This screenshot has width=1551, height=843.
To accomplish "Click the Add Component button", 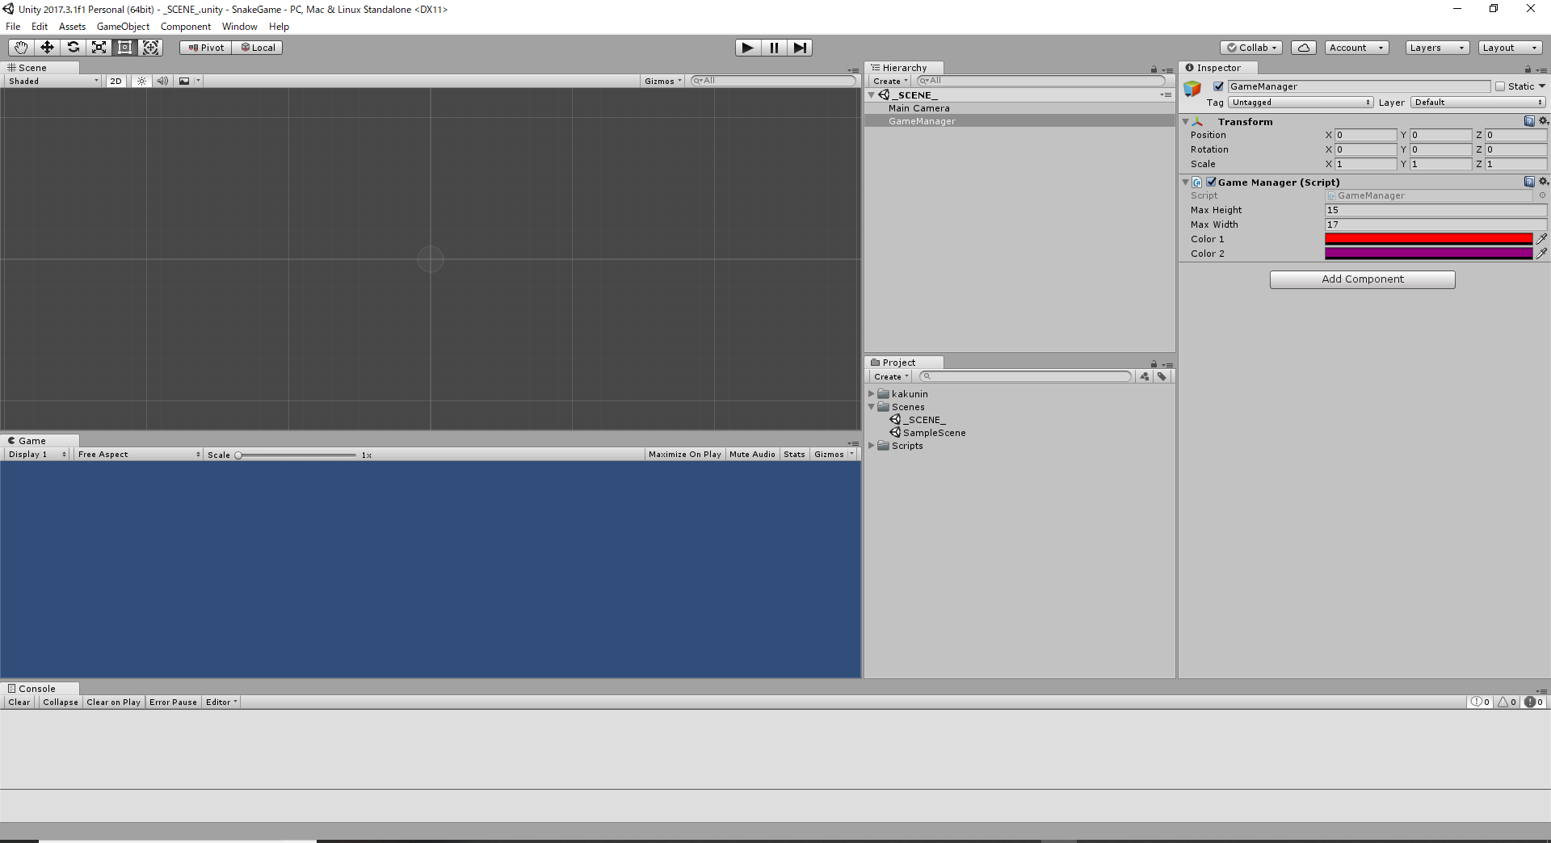I will click(x=1362, y=279).
